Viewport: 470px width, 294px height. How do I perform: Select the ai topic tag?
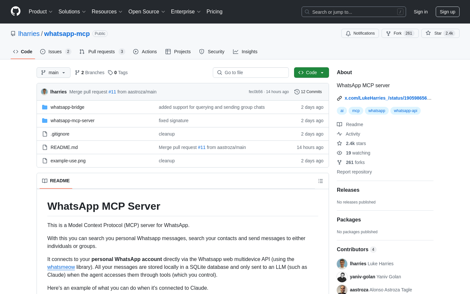tap(342, 111)
